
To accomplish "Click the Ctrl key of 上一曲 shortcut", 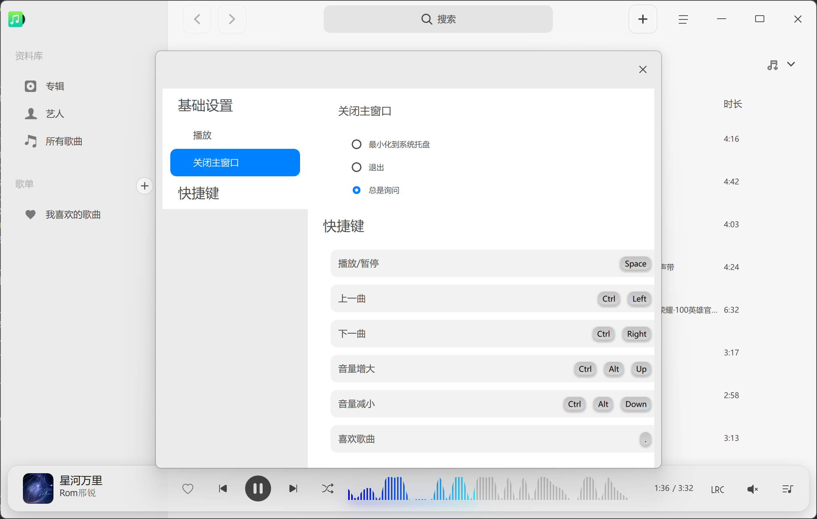I will [x=609, y=299].
